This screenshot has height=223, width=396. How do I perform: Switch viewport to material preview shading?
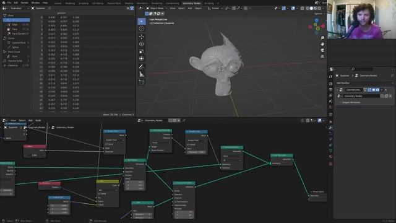click(315, 8)
